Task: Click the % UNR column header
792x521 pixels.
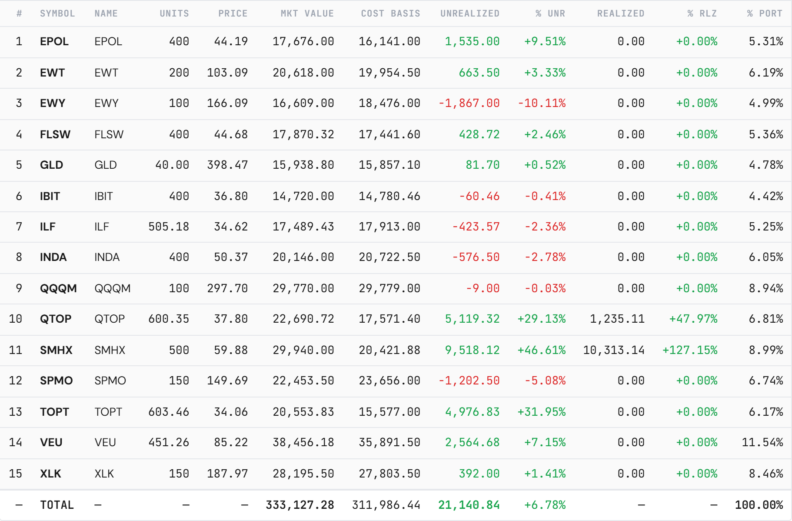Action: (550, 13)
